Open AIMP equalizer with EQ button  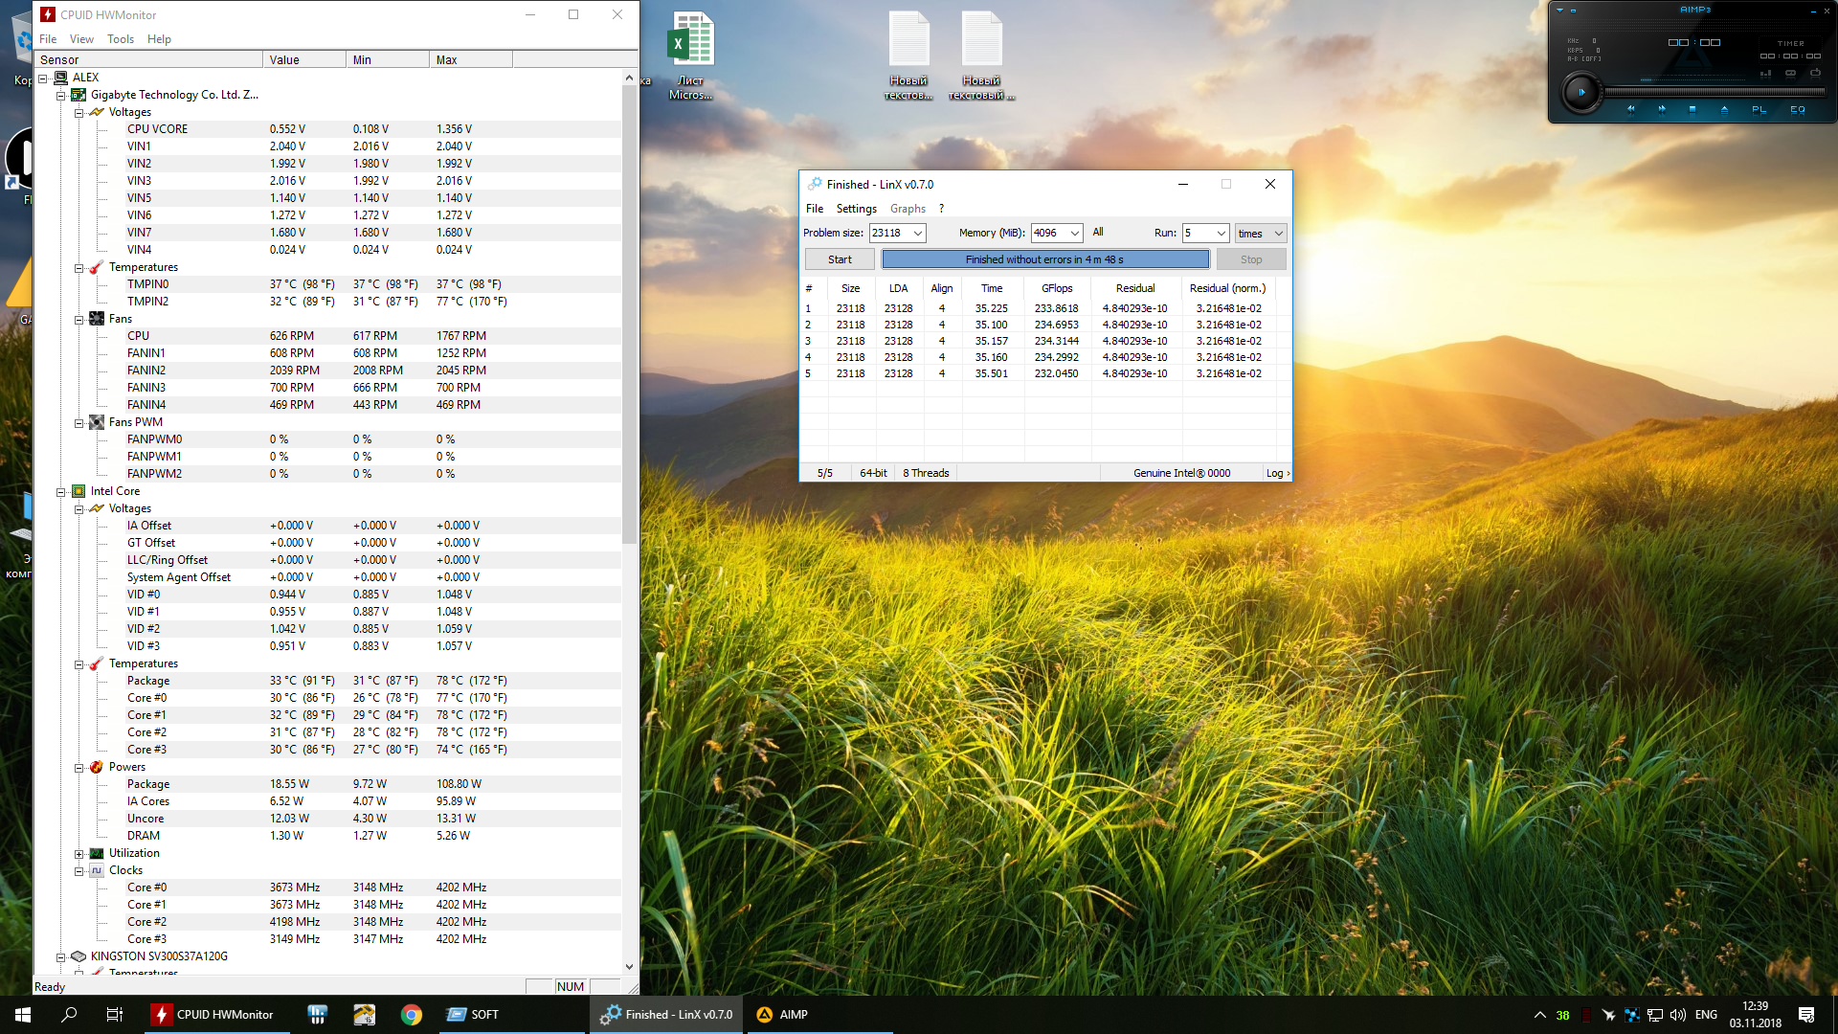click(1798, 109)
